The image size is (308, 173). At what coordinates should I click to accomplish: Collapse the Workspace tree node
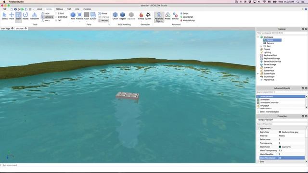[x=258, y=37]
